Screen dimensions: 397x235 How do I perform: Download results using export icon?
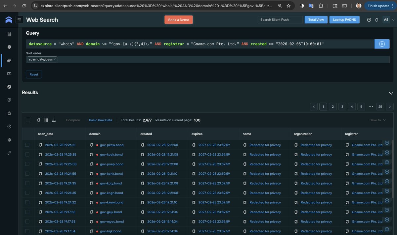(54, 120)
